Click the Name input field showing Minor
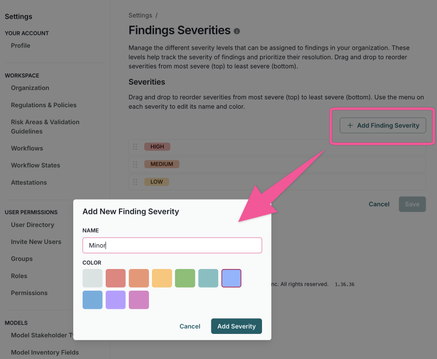Image resolution: width=437 pixels, height=359 pixels. 172,245
